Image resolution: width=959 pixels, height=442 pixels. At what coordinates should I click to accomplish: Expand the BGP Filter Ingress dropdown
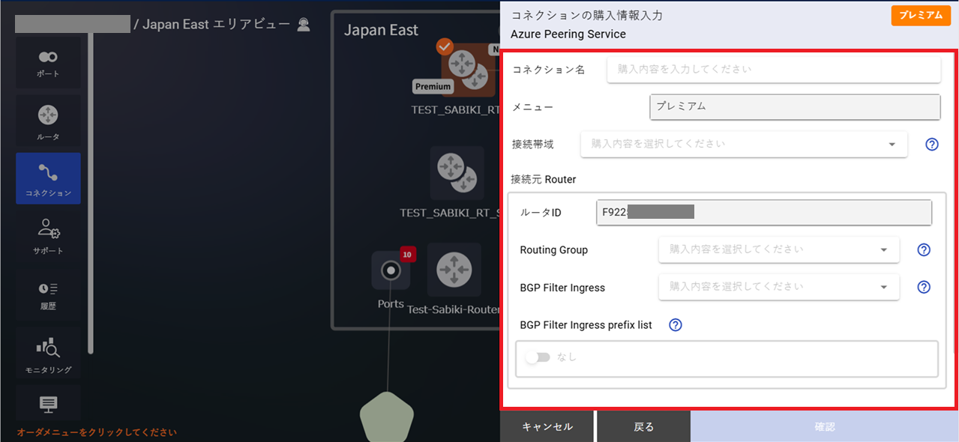778,287
